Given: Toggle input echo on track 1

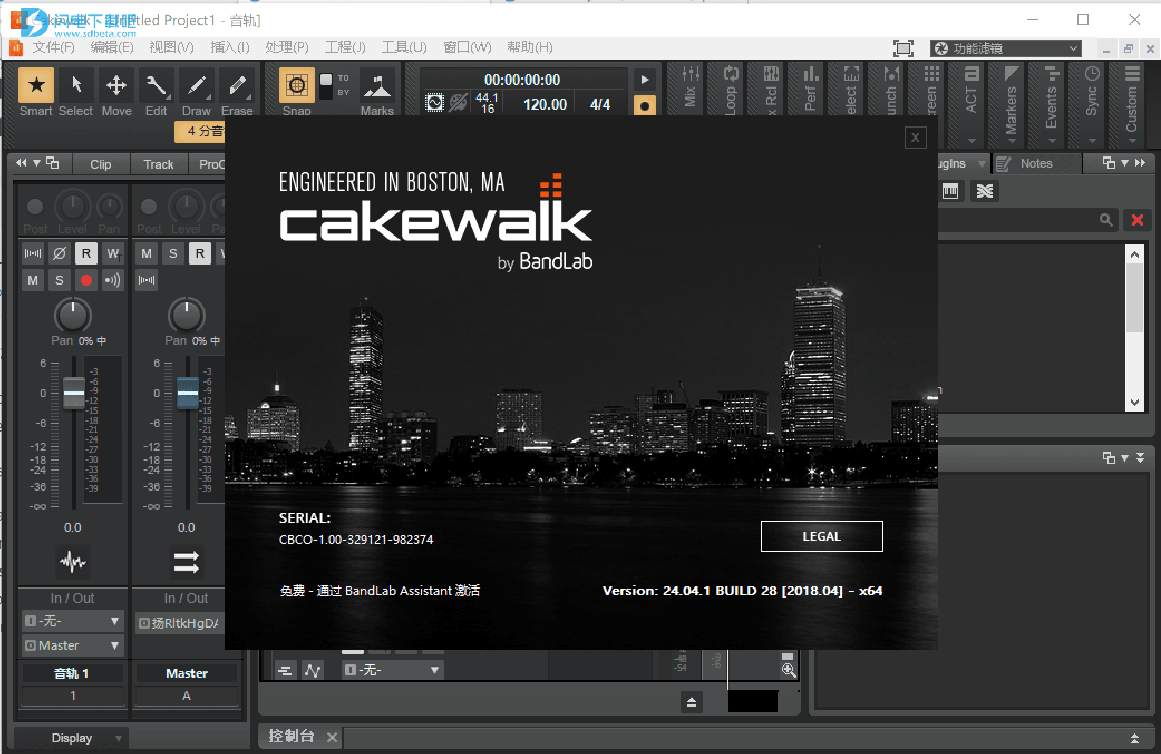Looking at the screenshot, I should click(113, 281).
